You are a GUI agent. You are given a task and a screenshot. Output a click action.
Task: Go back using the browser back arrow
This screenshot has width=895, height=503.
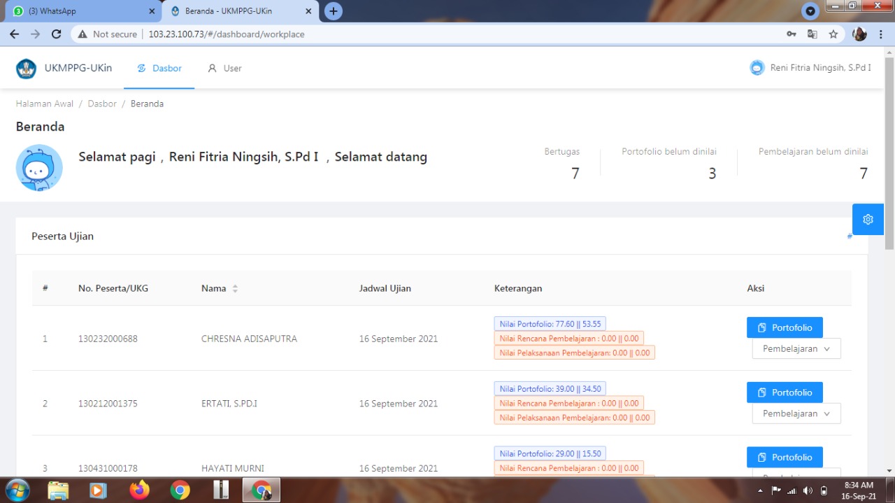[x=14, y=34]
